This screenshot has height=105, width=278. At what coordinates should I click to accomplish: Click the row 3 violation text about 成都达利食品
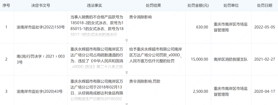[x=97, y=90]
